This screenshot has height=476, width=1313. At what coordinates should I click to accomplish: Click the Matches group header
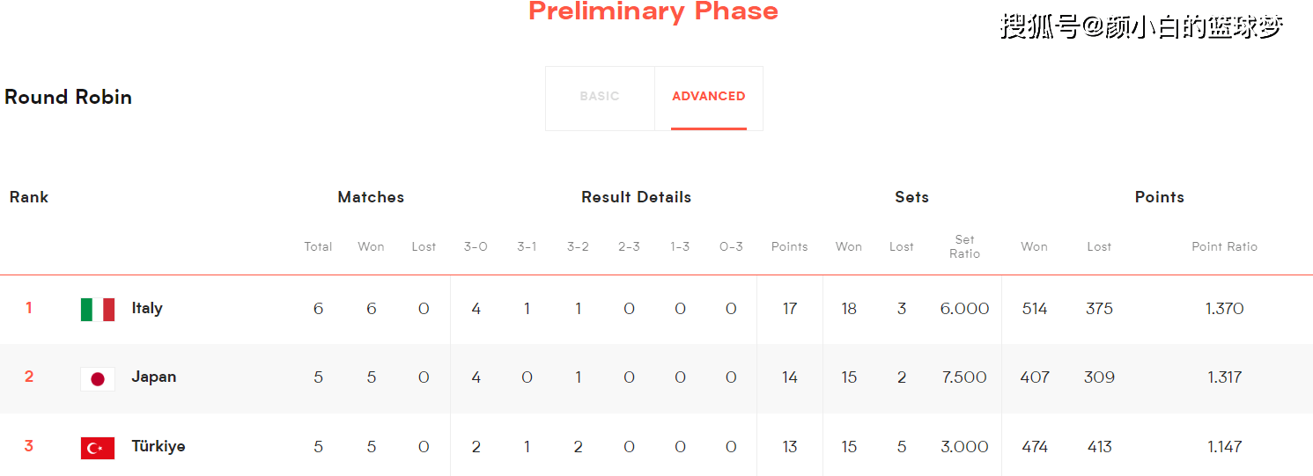(x=371, y=197)
